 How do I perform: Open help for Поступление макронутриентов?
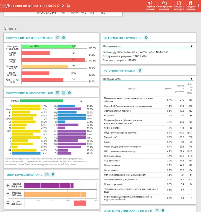(x=63, y=38)
